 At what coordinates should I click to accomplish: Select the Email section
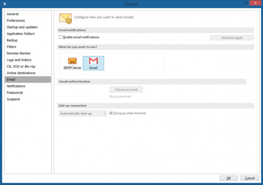coord(28,80)
